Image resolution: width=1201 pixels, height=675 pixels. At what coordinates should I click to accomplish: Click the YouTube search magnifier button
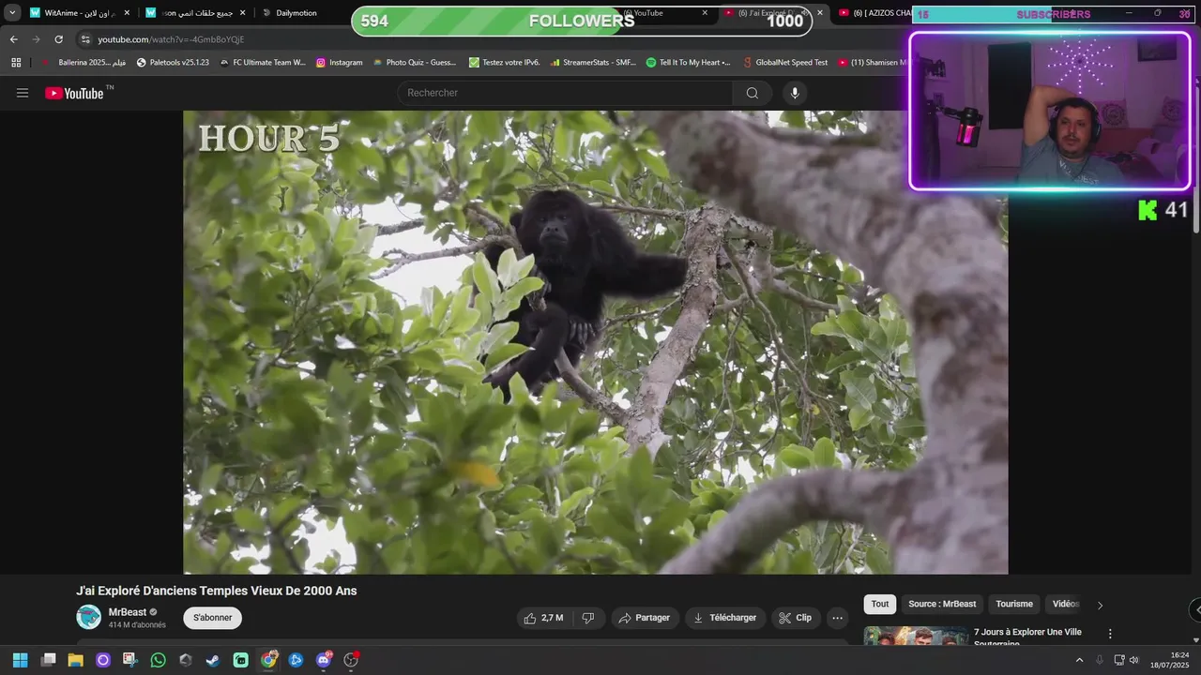pos(752,93)
